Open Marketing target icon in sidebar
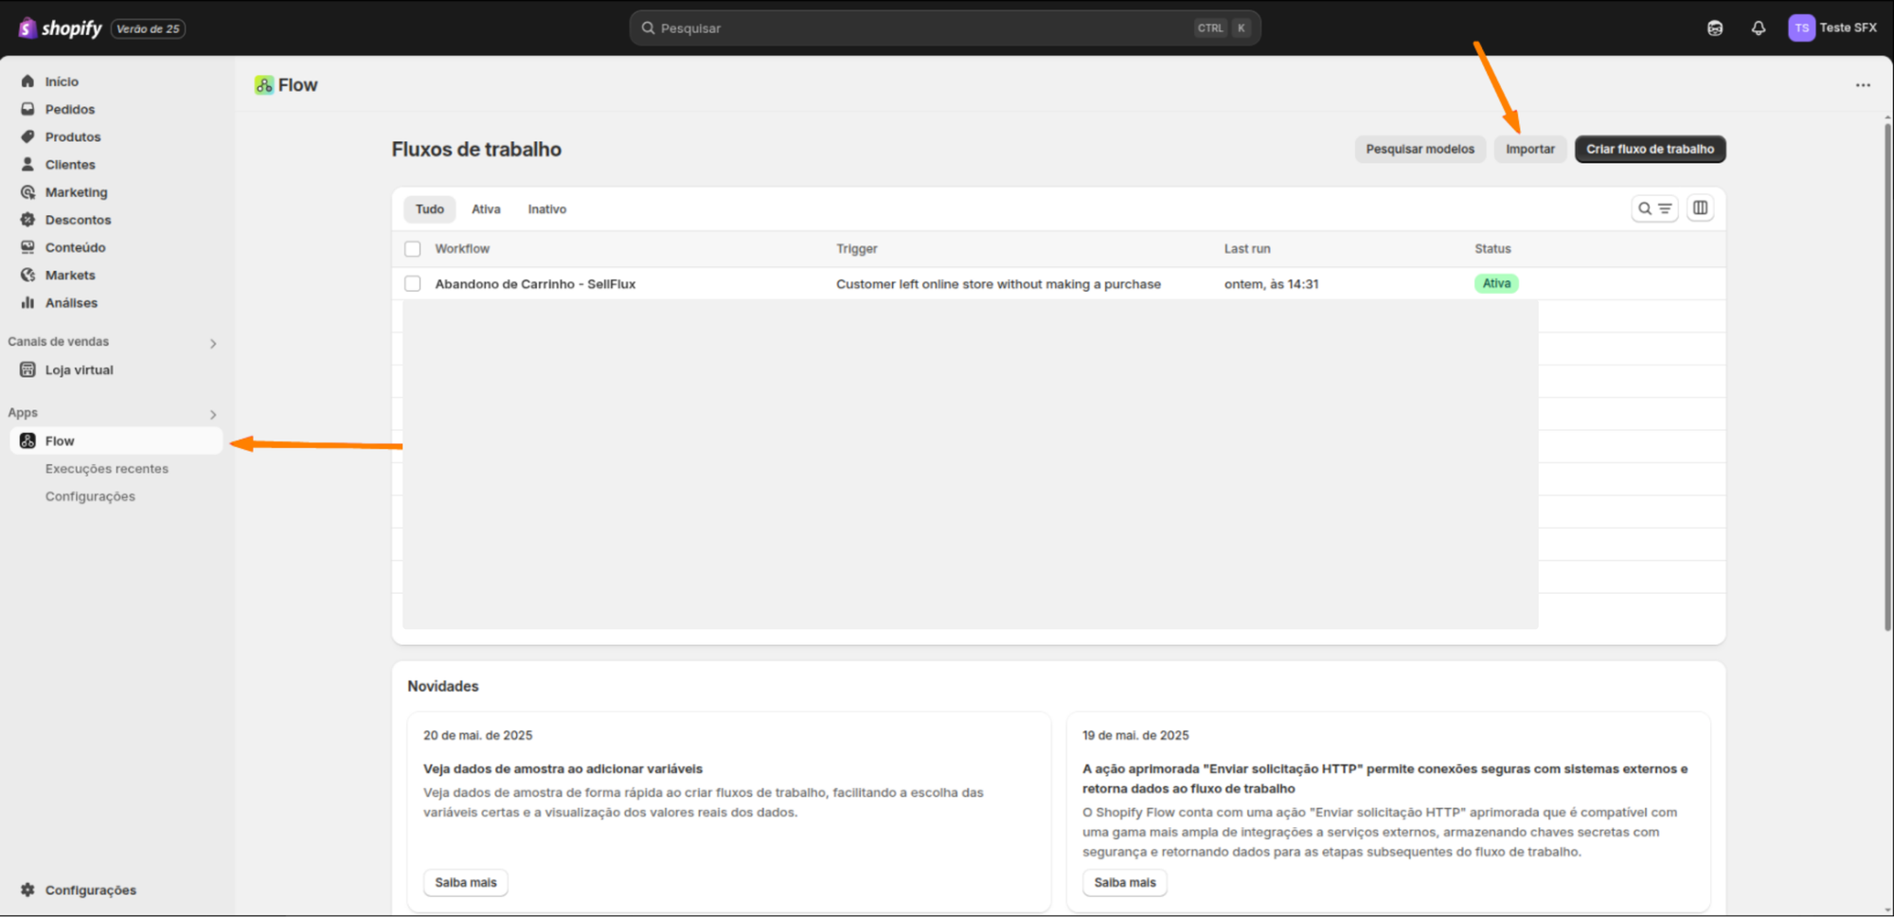Viewport: 1894px width, 917px height. click(27, 191)
